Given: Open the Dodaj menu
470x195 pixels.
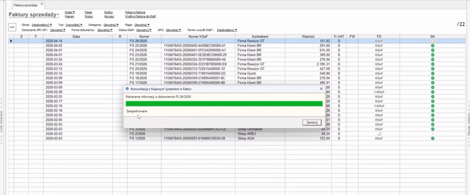Looking at the screenshot, I should click(x=69, y=12).
